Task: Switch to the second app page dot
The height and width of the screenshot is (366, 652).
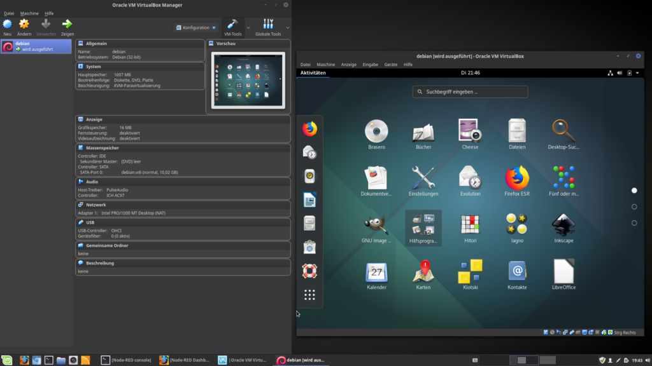Action: click(x=634, y=207)
